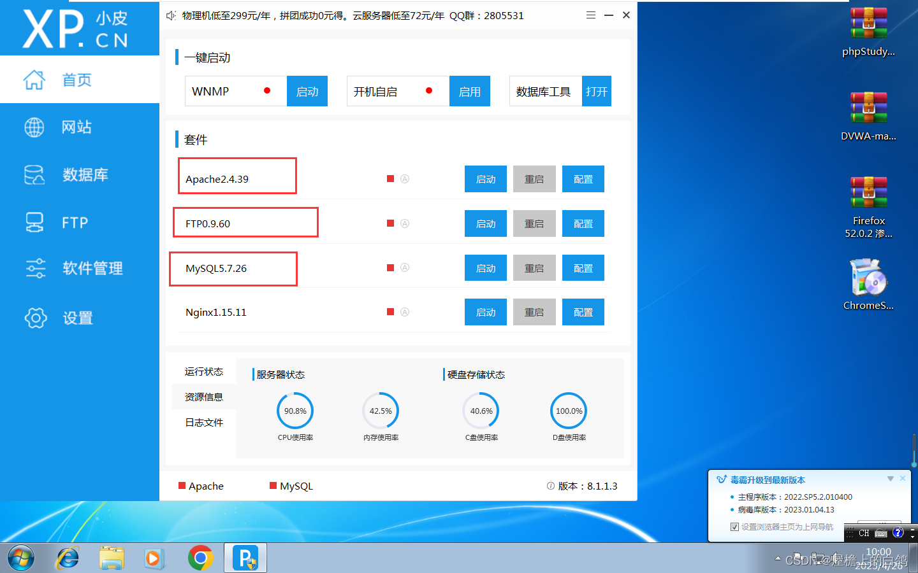Open File Explorer from taskbar
This screenshot has height=573, width=918.
tap(112, 558)
